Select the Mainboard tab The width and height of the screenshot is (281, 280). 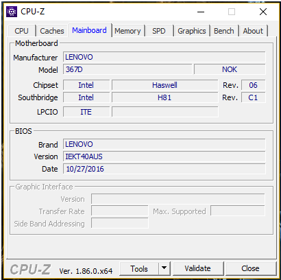coord(89,30)
